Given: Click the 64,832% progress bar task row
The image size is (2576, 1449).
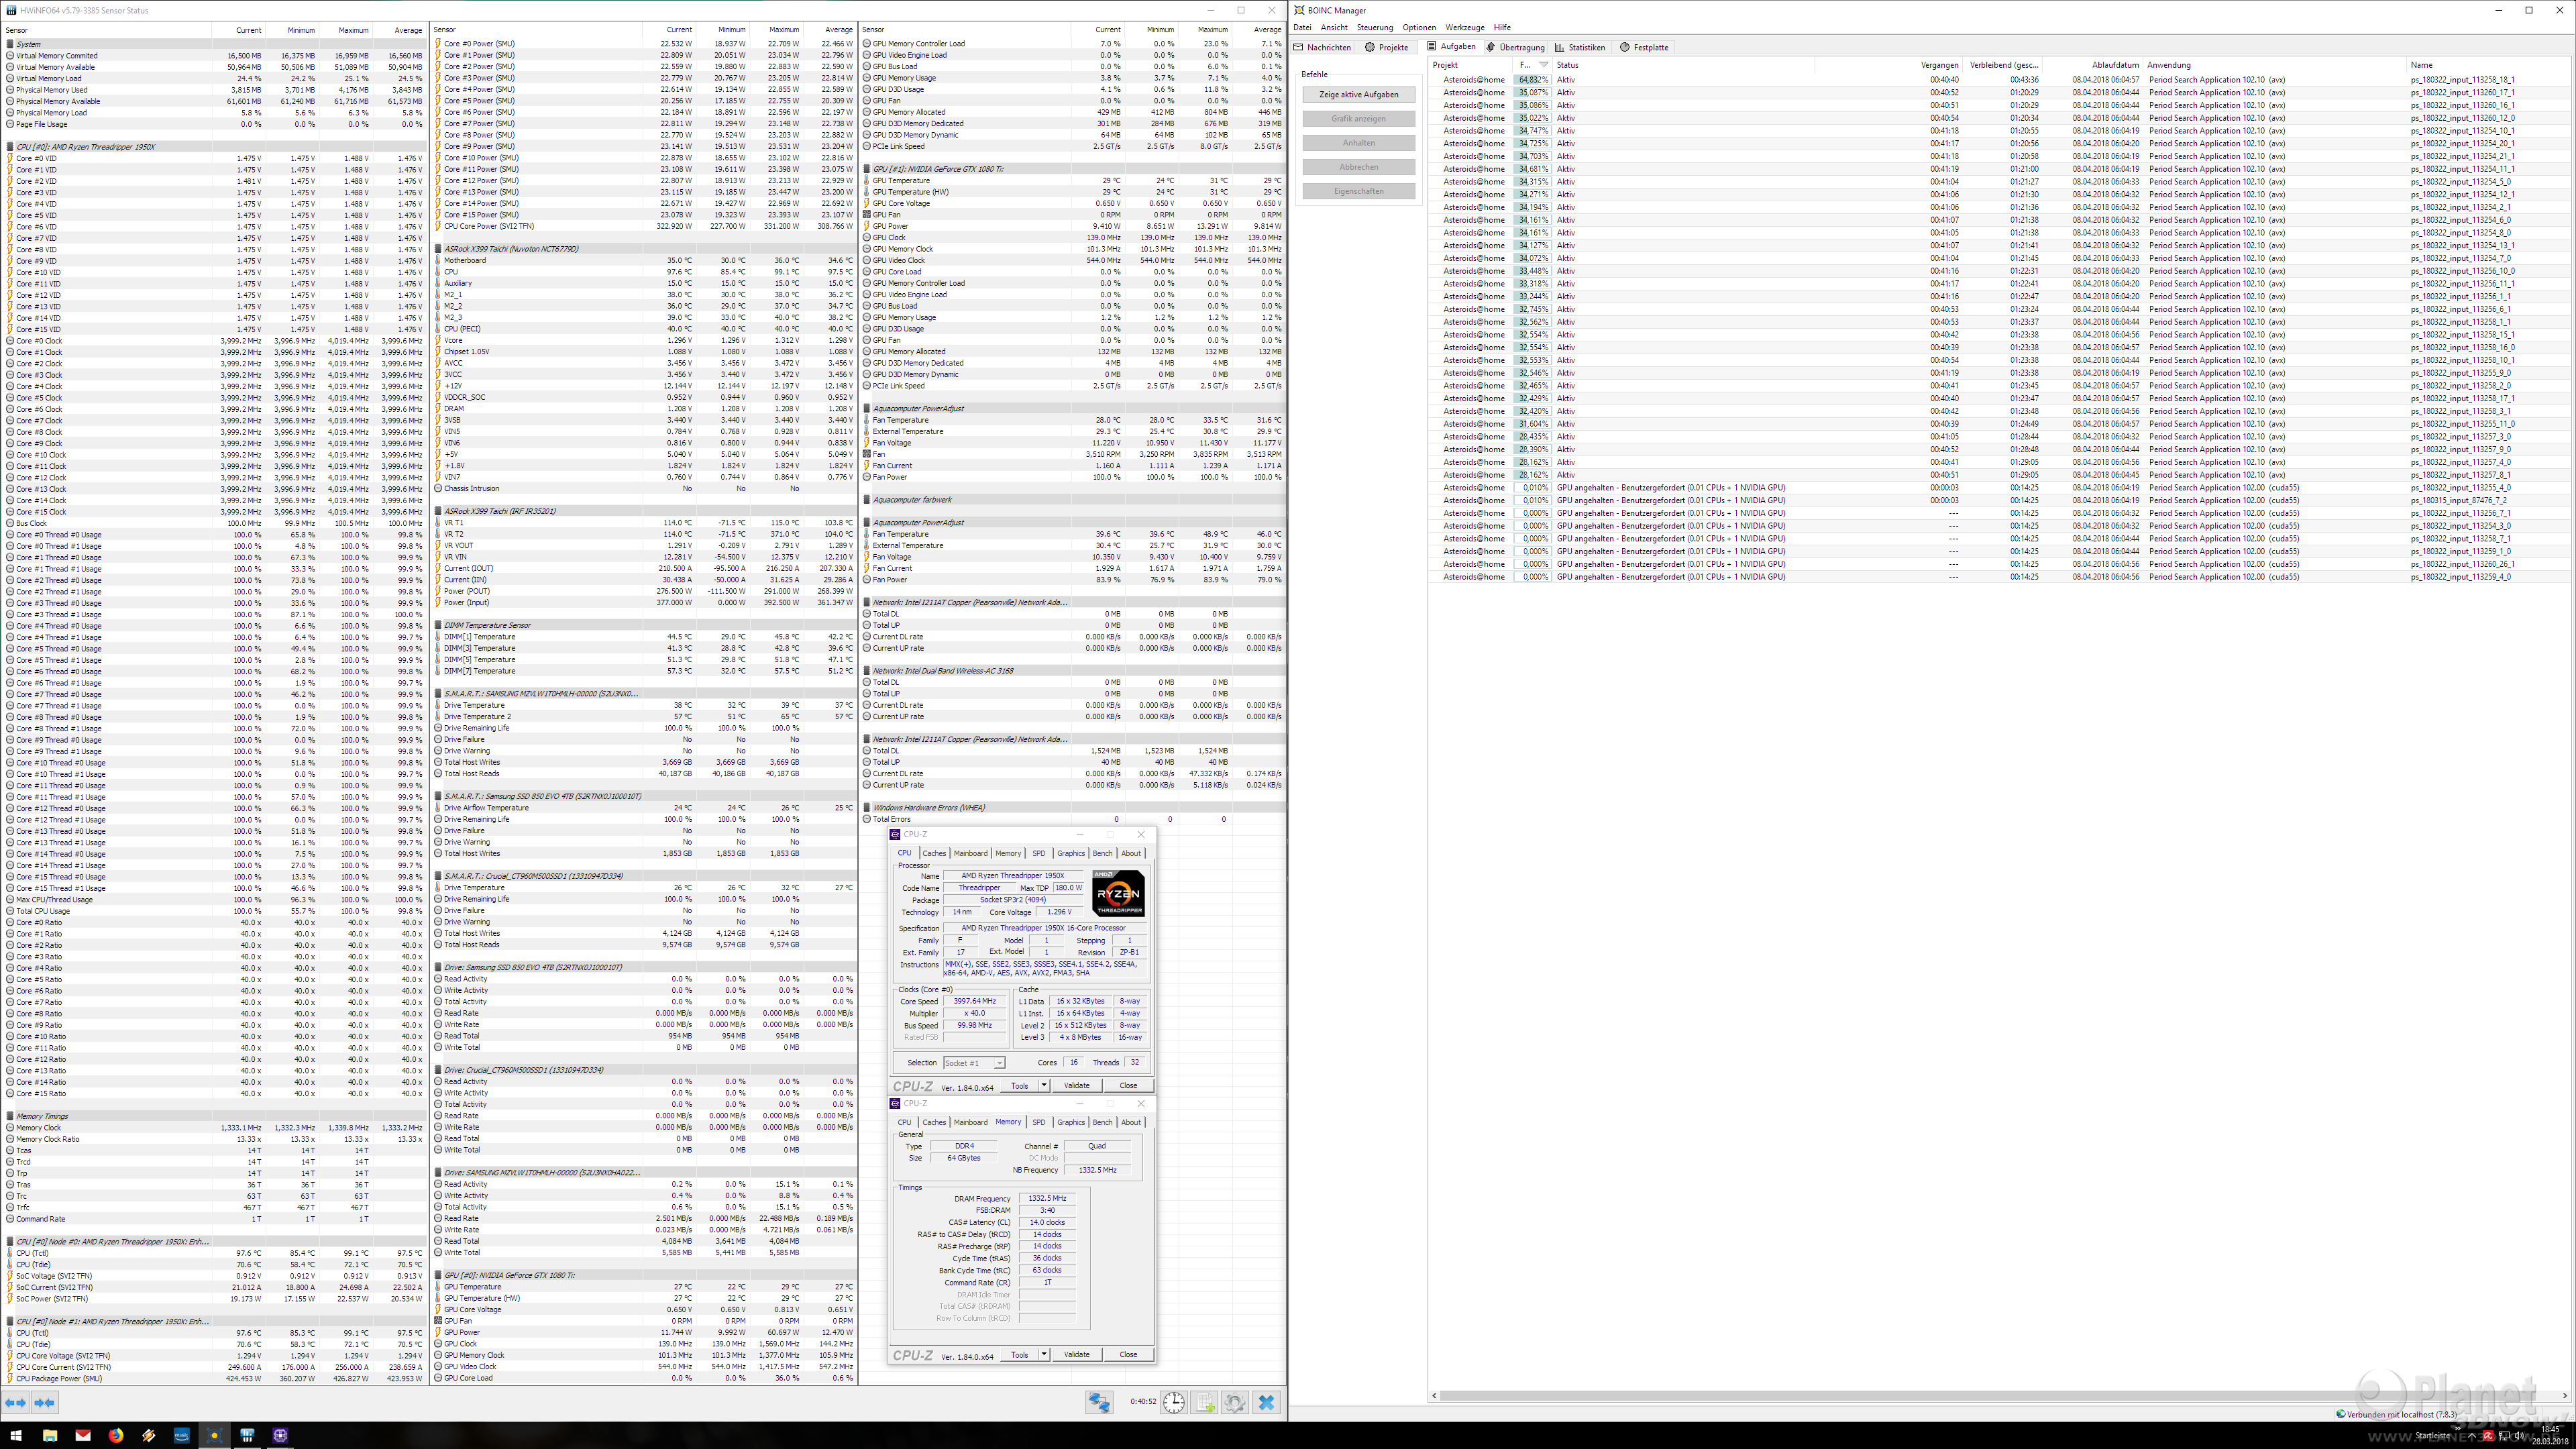Looking at the screenshot, I should coord(1999,79).
